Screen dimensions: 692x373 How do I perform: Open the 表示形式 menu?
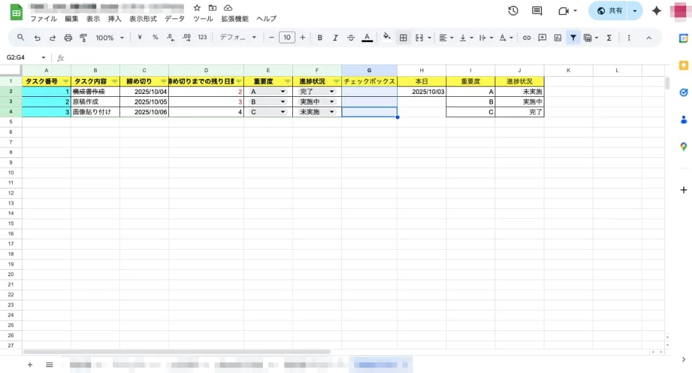tap(142, 18)
